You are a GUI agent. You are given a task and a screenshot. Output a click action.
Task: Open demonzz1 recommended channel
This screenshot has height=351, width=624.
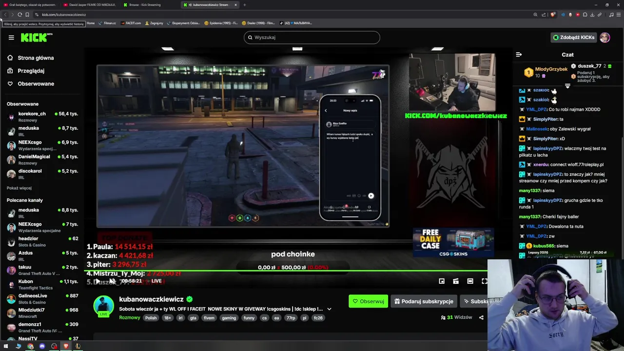(42, 327)
